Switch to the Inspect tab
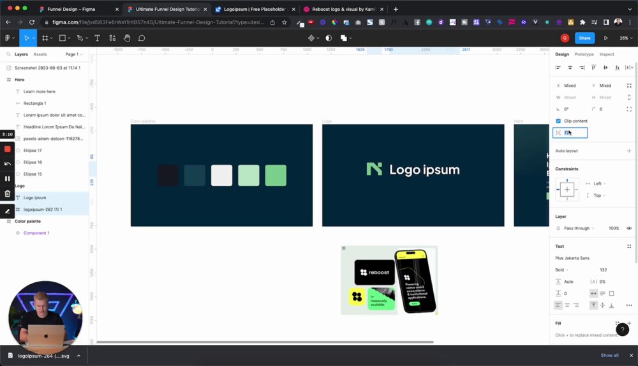 tap(606, 54)
